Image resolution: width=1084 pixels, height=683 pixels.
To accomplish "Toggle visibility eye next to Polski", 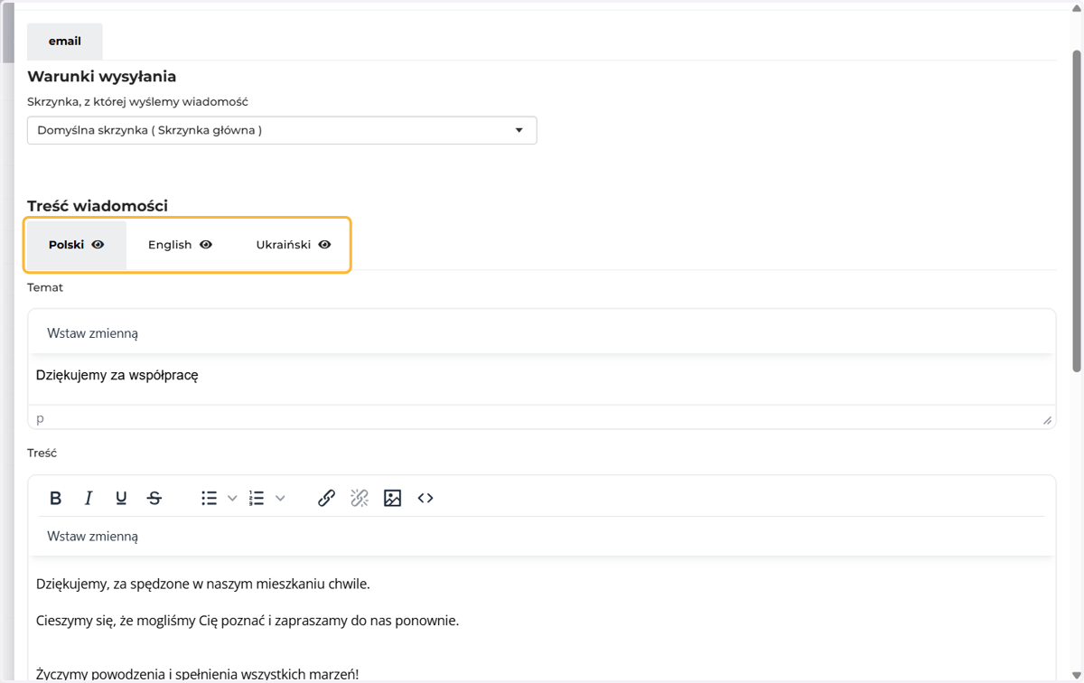I will pyautogui.click(x=98, y=245).
